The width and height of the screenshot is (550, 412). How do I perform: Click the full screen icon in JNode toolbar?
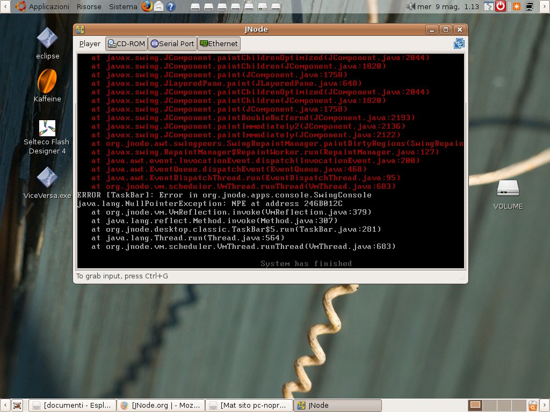click(458, 43)
